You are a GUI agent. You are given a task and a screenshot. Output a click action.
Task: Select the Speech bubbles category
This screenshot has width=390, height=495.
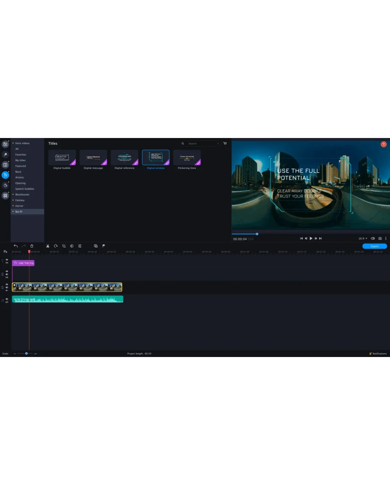(x=24, y=189)
